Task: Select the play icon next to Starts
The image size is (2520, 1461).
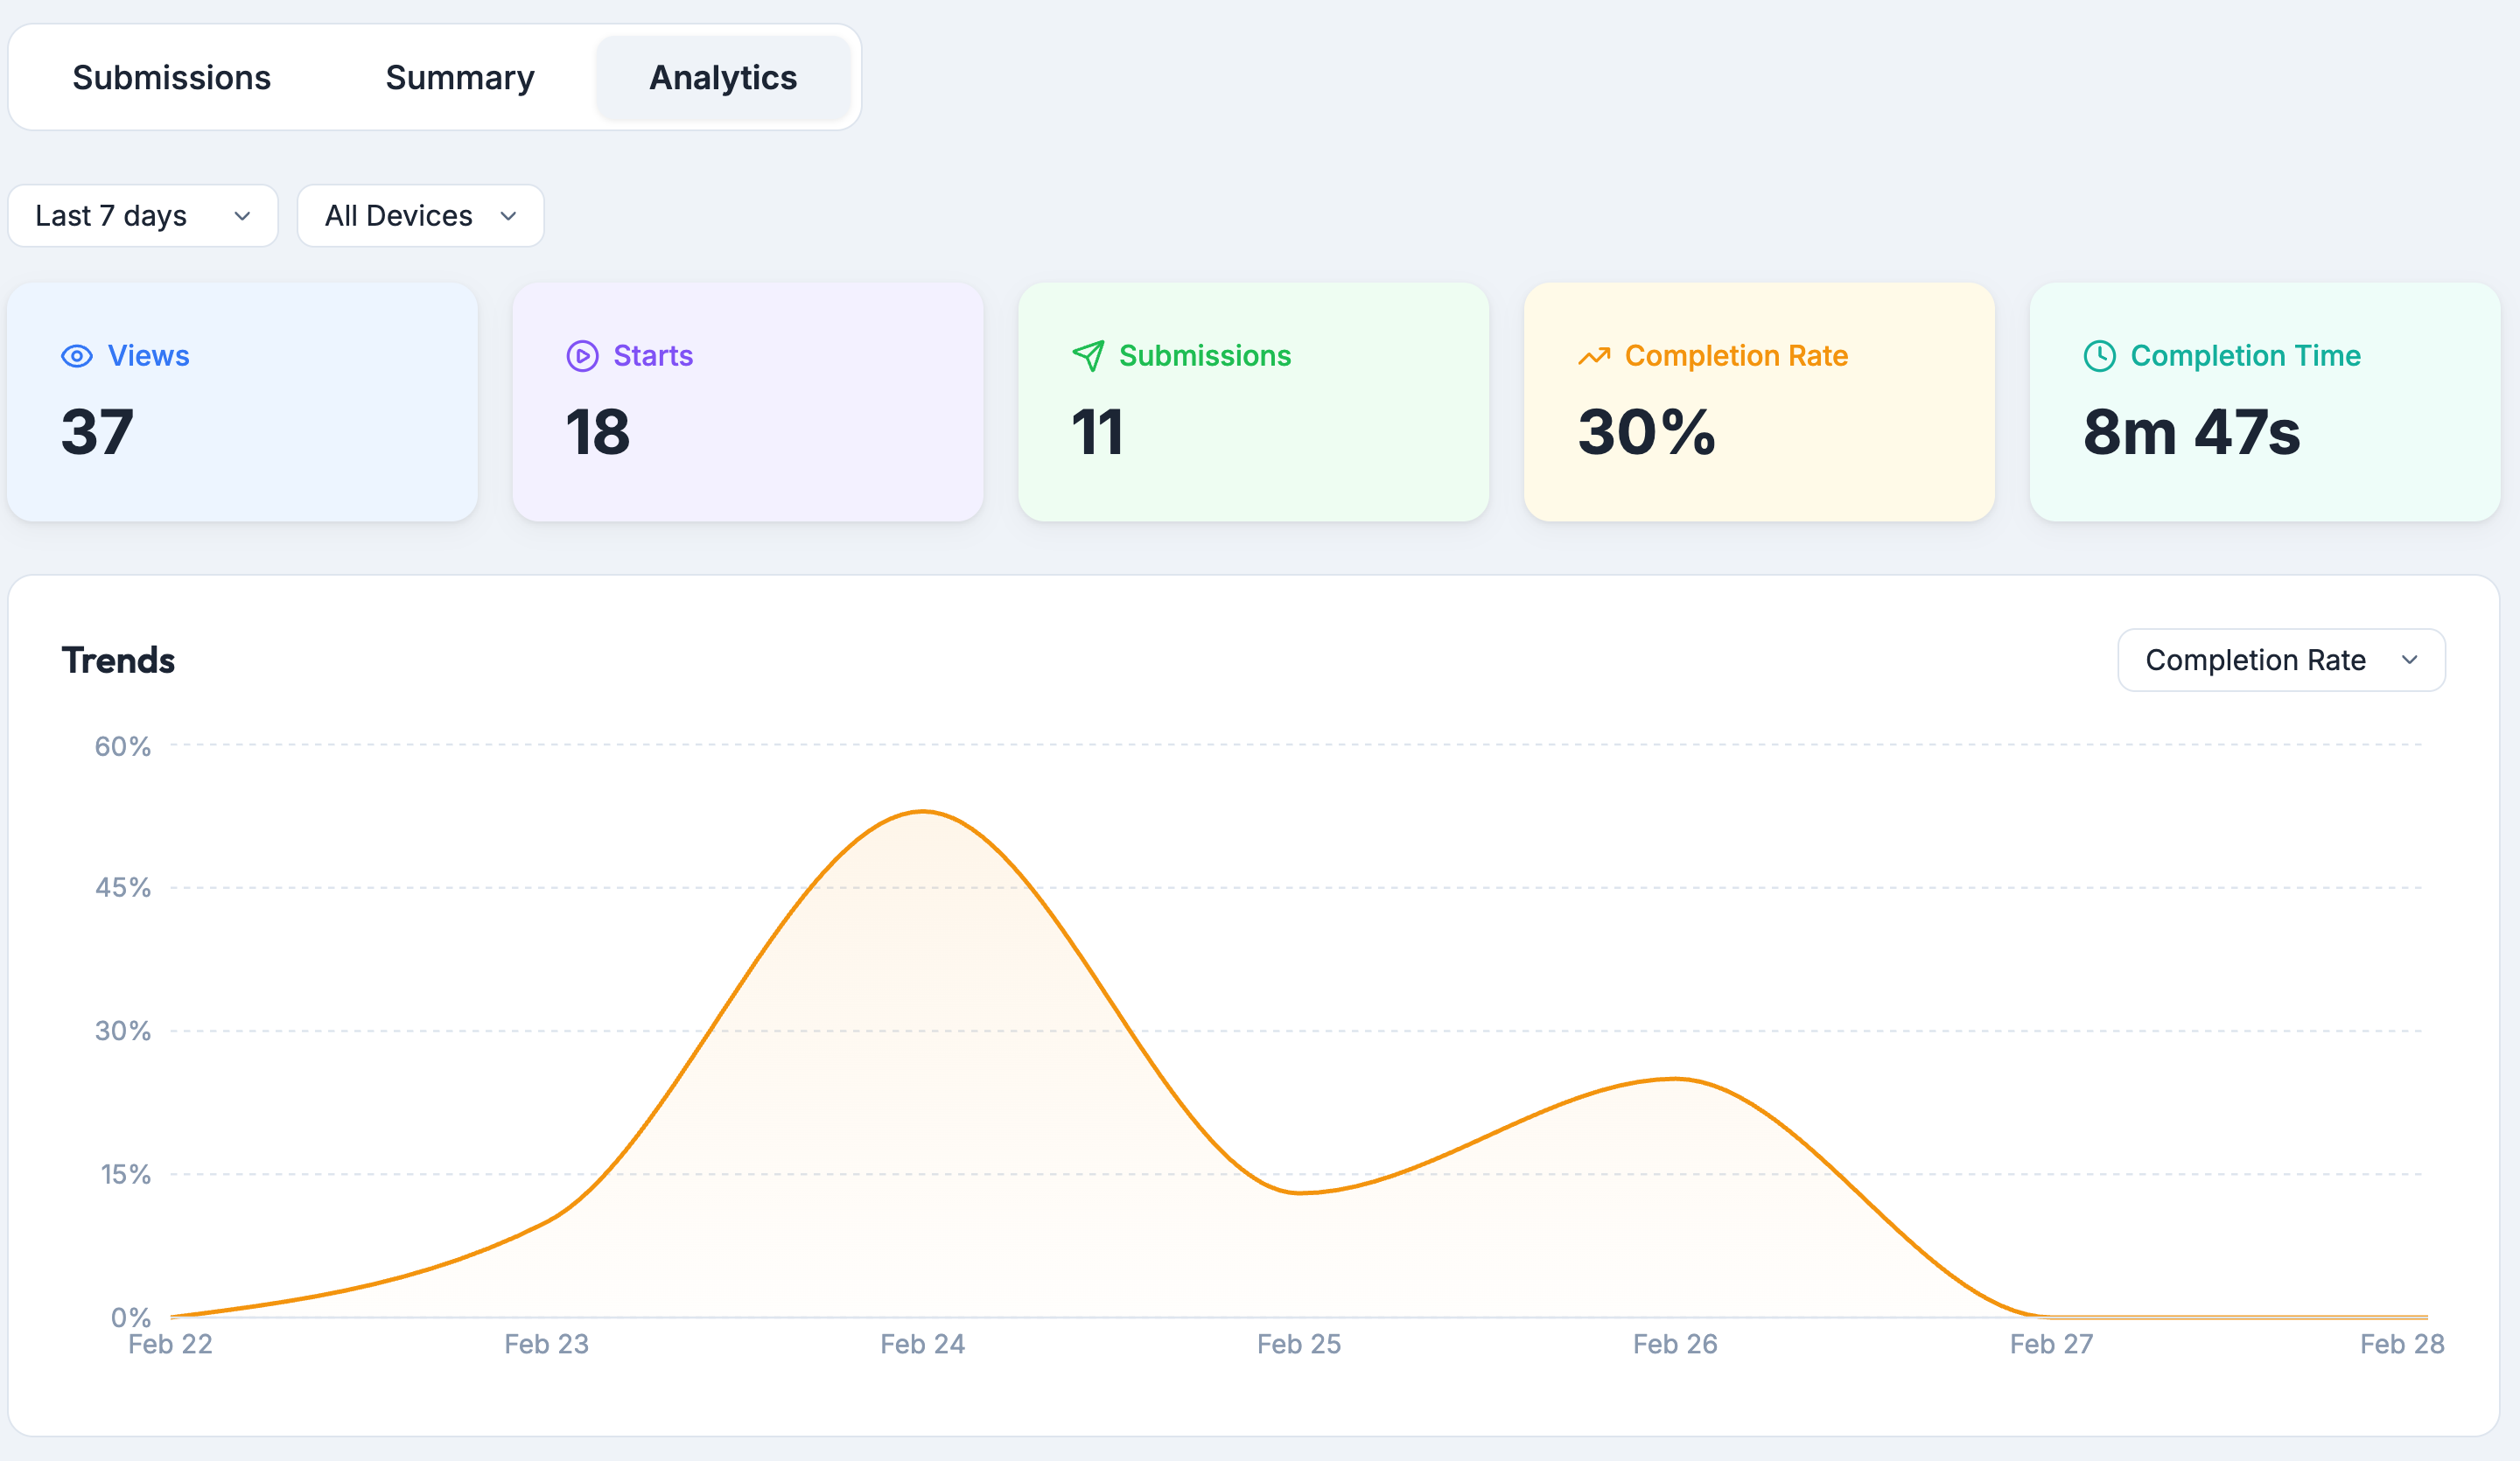Action: [x=582, y=356]
